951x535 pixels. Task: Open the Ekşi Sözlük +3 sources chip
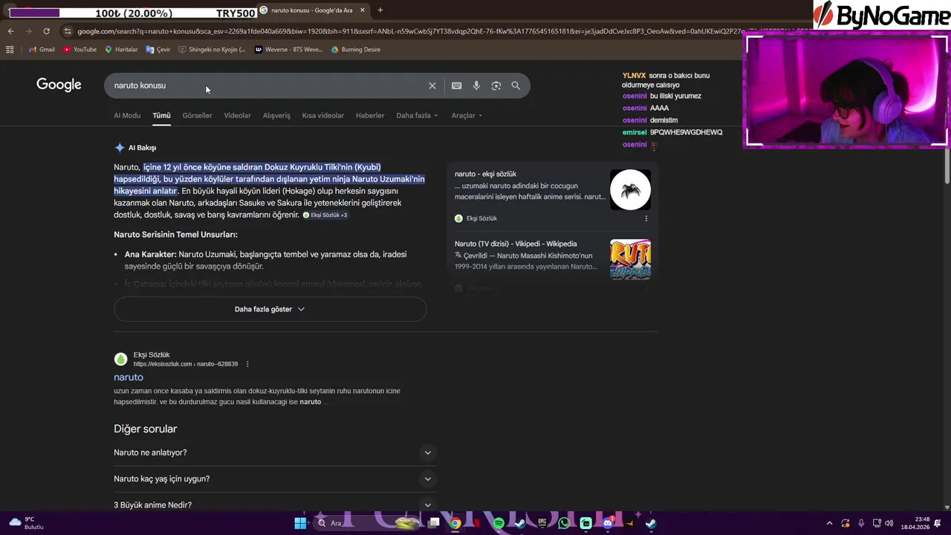[325, 215]
